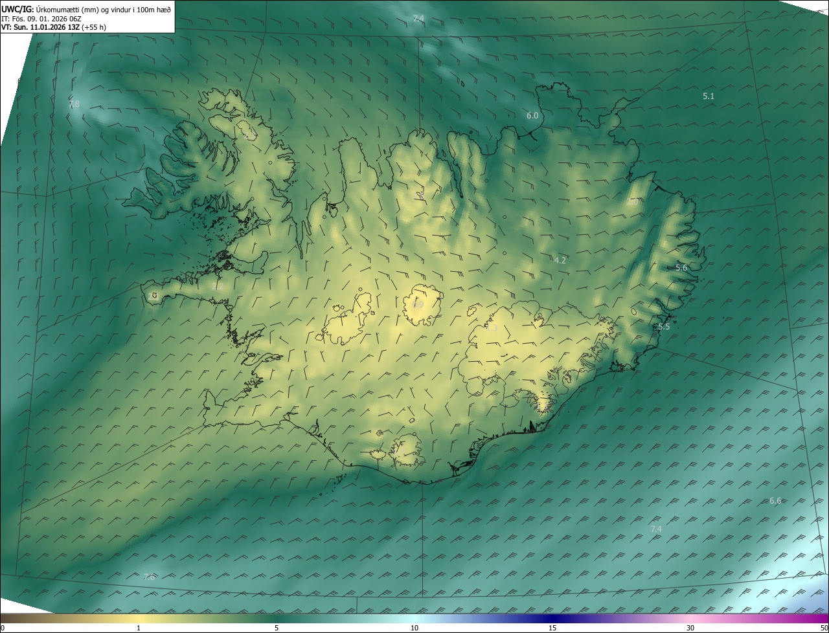The width and height of the screenshot is (829, 633).
Task: Click the map title starting with UWC/IG
Action: (86, 8)
